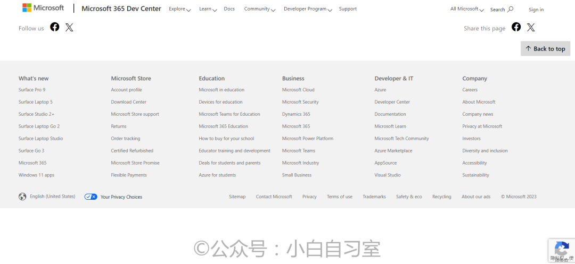Open Surface Pro 9 link
This screenshot has width=575, height=264.
pyautogui.click(x=32, y=90)
